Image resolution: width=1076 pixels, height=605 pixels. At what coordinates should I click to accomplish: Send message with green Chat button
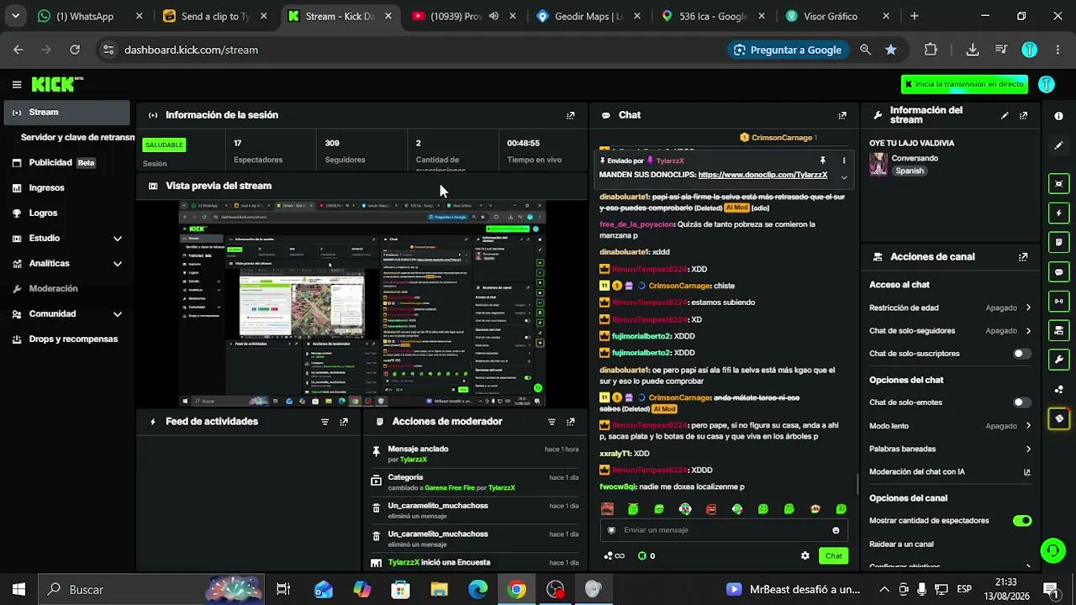(833, 555)
